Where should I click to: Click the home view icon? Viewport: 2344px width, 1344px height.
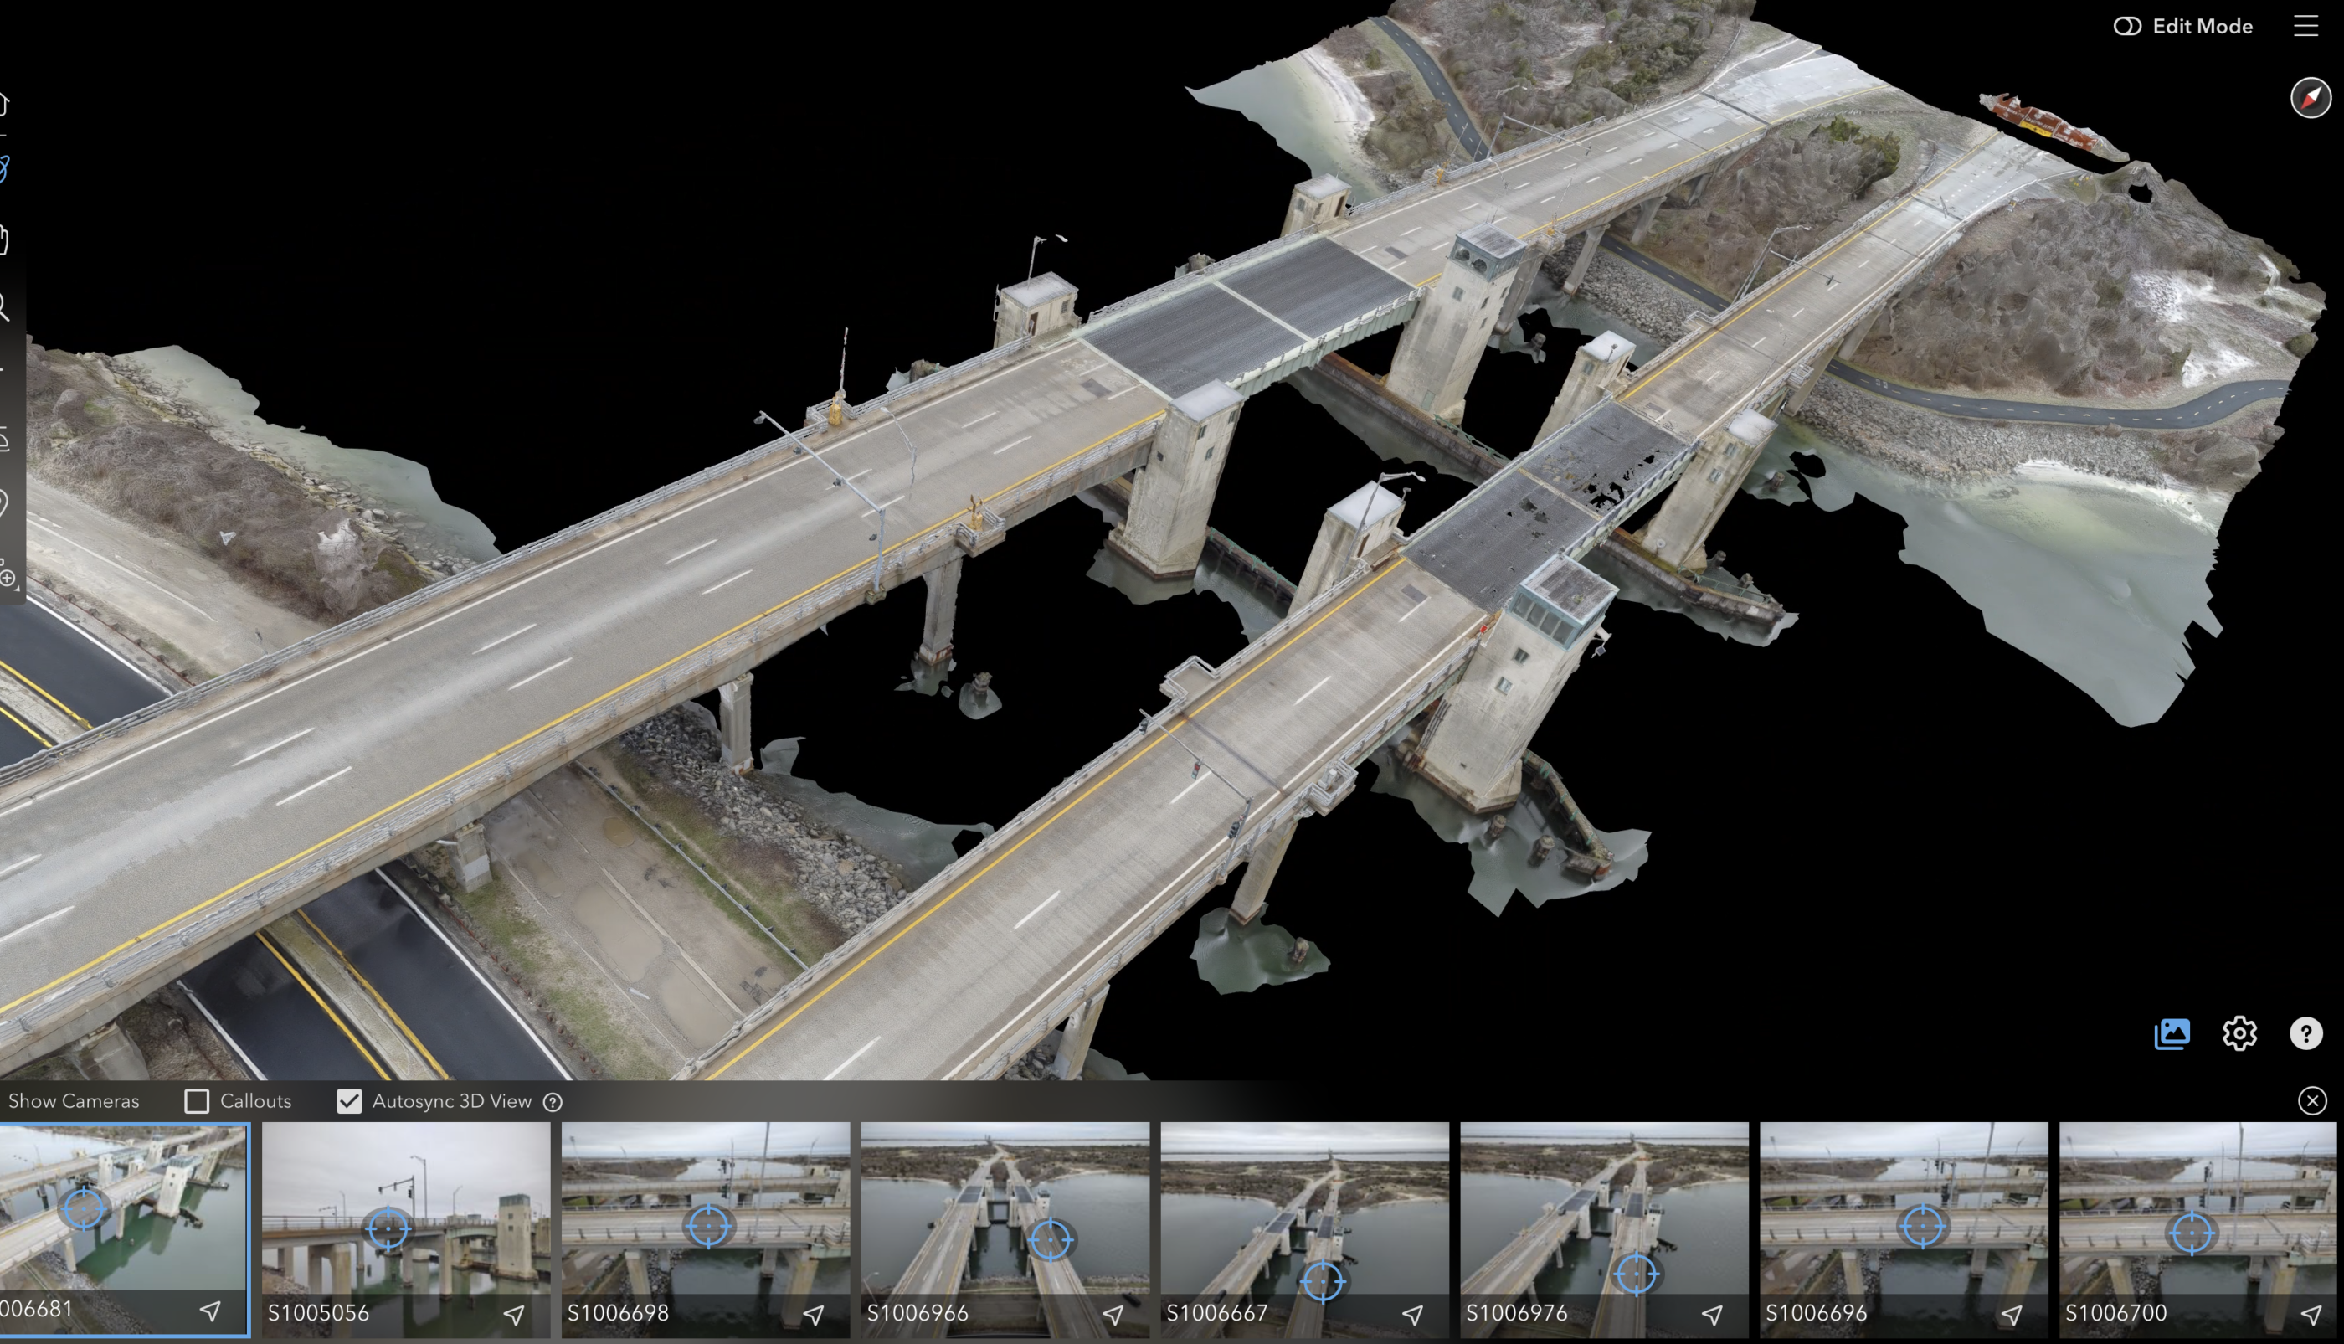point(5,105)
